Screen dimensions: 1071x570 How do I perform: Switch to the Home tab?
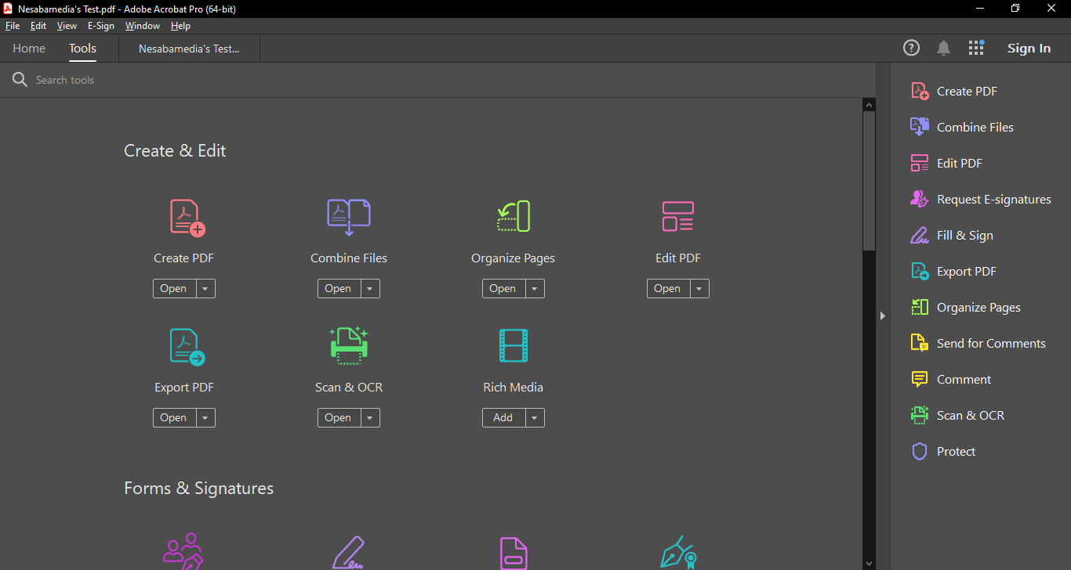point(29,49)
